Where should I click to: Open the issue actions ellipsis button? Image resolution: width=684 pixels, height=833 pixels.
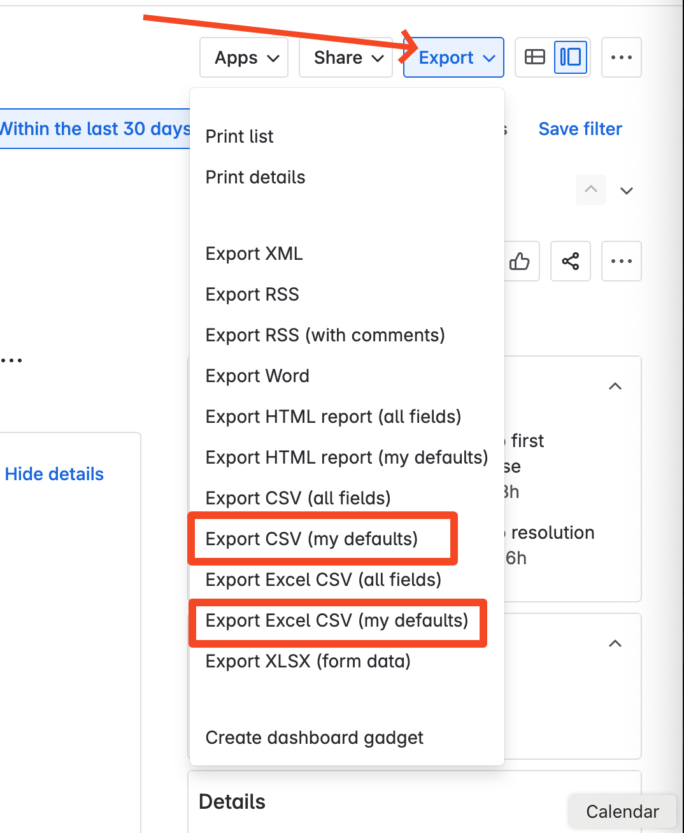tap(622, 261)
